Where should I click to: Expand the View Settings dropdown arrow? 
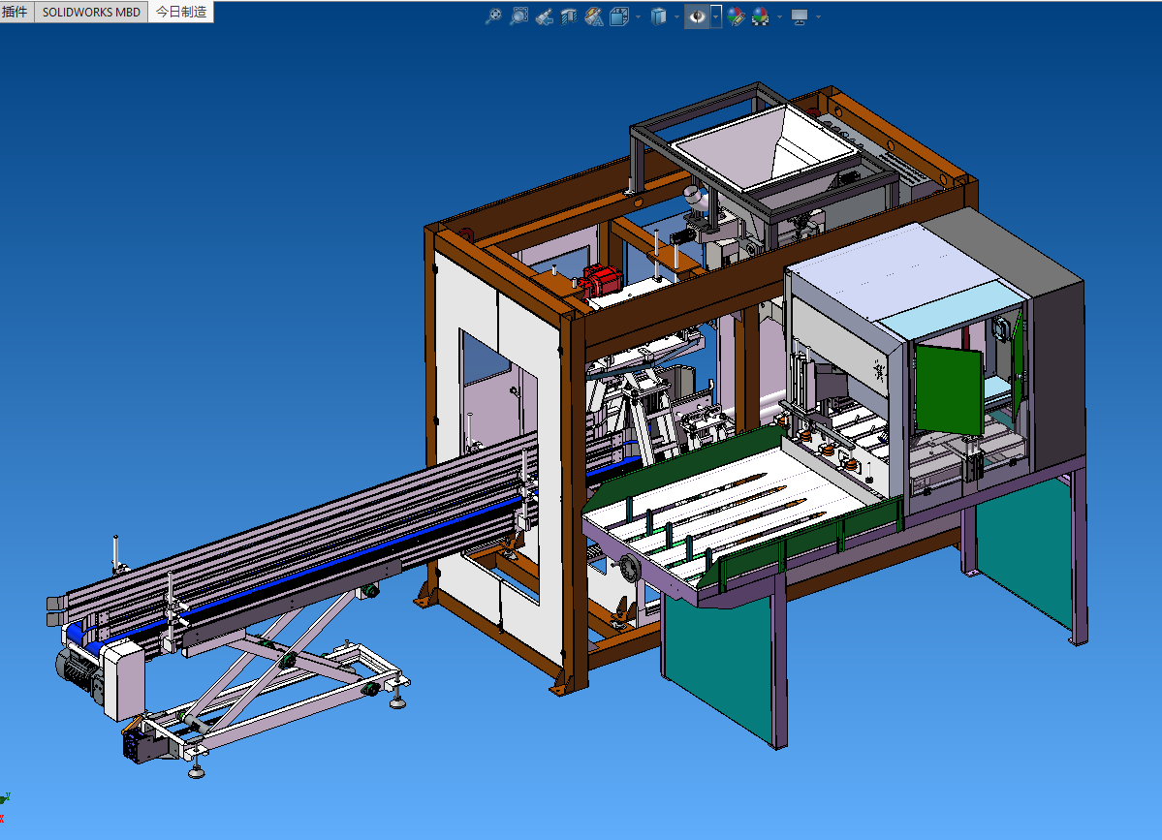818,16
